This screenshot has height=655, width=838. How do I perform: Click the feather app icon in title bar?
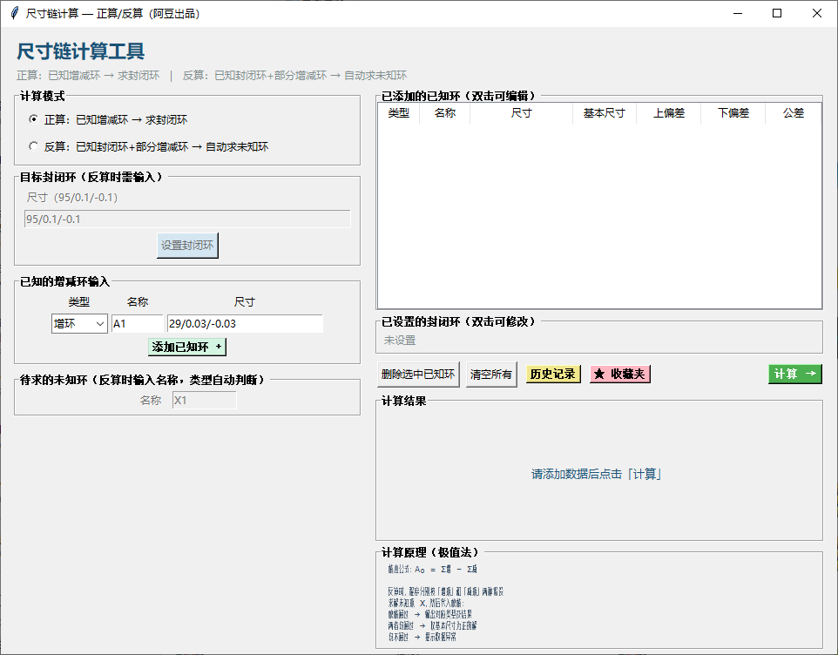click(15, 13)
